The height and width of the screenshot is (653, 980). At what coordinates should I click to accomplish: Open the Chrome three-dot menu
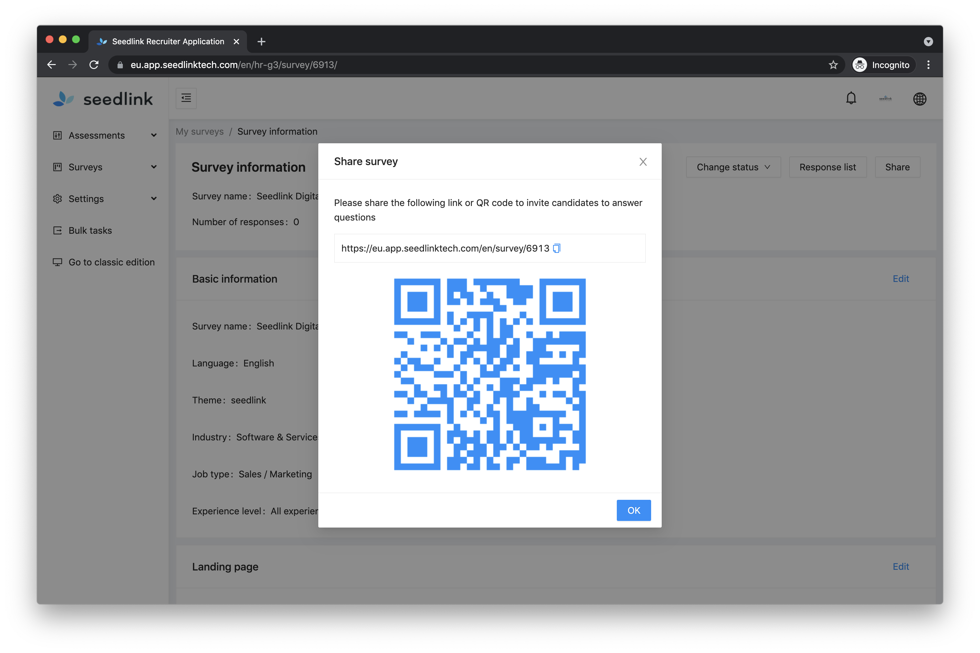coord(928,65)
